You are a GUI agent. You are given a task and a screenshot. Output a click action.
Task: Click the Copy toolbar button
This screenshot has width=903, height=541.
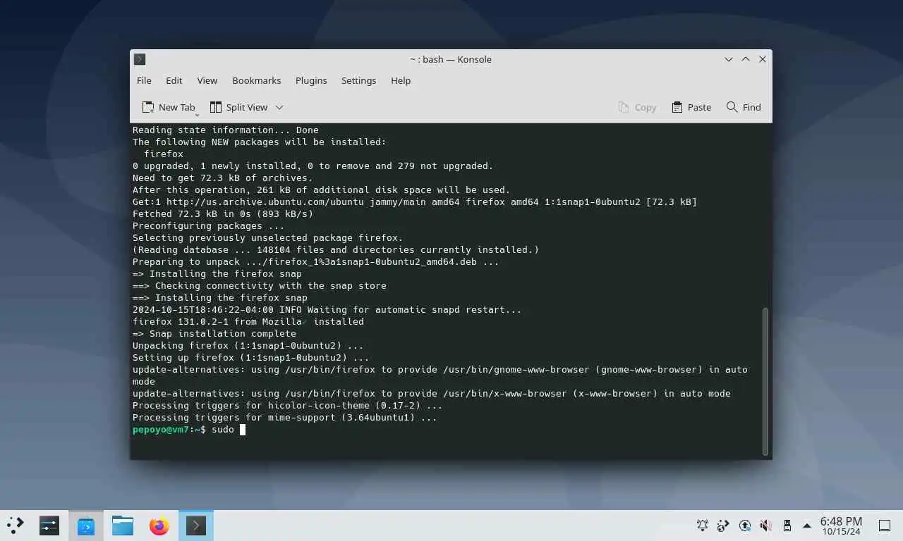(x=637, y=107)
